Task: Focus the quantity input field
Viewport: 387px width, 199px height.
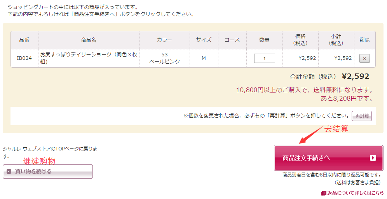Action: (264, 58)
